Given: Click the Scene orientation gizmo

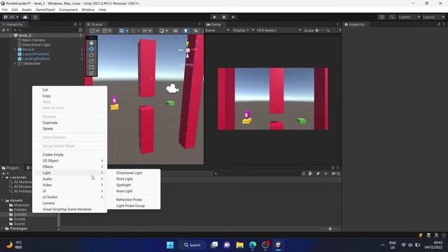Looking at the screenshot, I should [188, 50].
